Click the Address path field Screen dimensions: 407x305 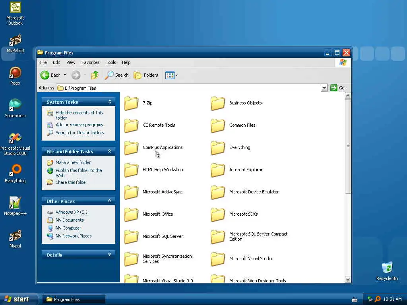[189, 88]
